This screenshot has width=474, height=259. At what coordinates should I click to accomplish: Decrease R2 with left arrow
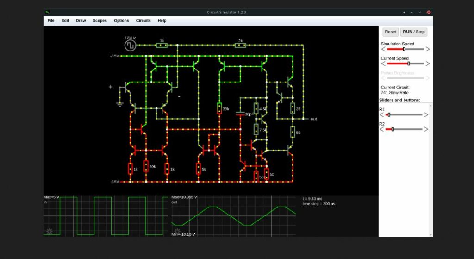click(381, 129)
